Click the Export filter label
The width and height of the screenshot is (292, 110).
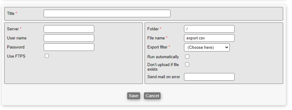tap(157, 47)
